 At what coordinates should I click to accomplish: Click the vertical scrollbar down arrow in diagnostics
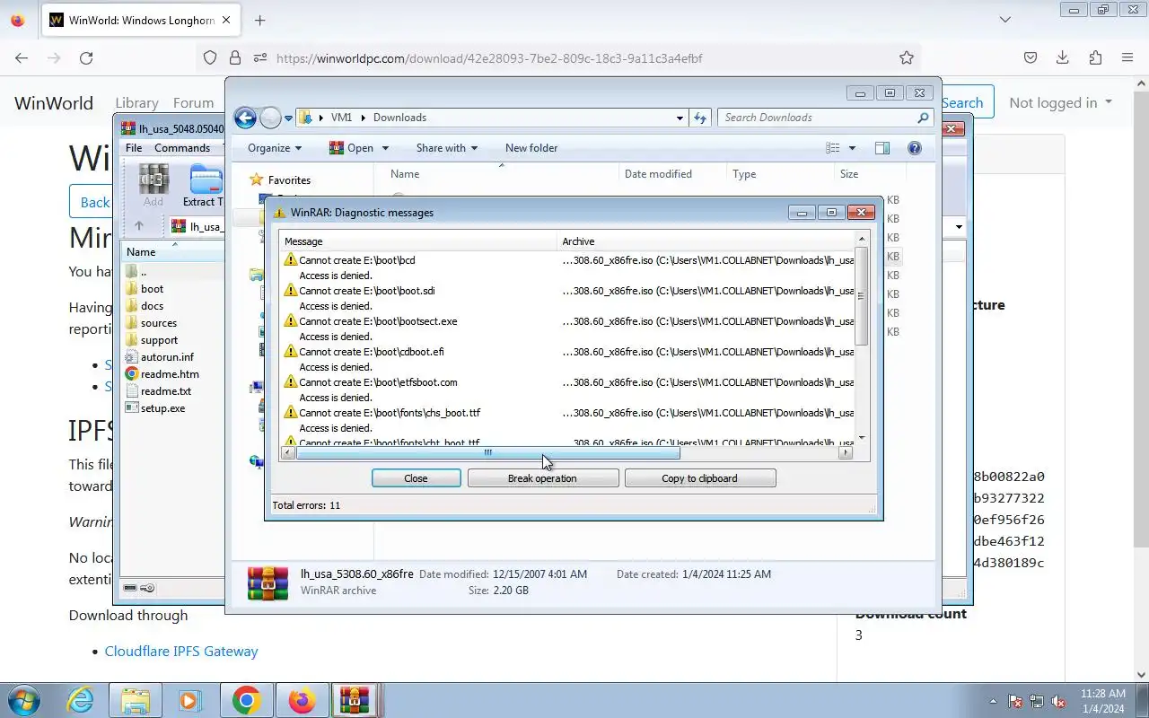click(862, 438)
